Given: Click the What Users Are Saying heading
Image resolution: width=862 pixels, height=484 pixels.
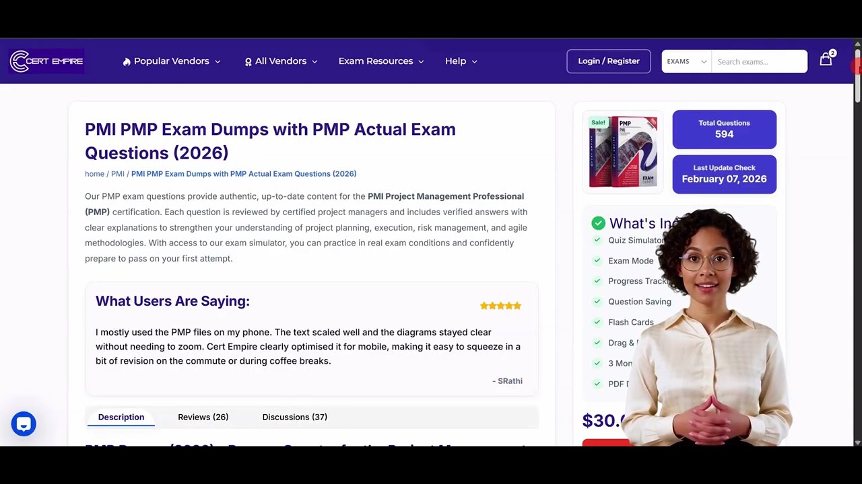Looking at the screenshot, I should click(x=172, y=301).
